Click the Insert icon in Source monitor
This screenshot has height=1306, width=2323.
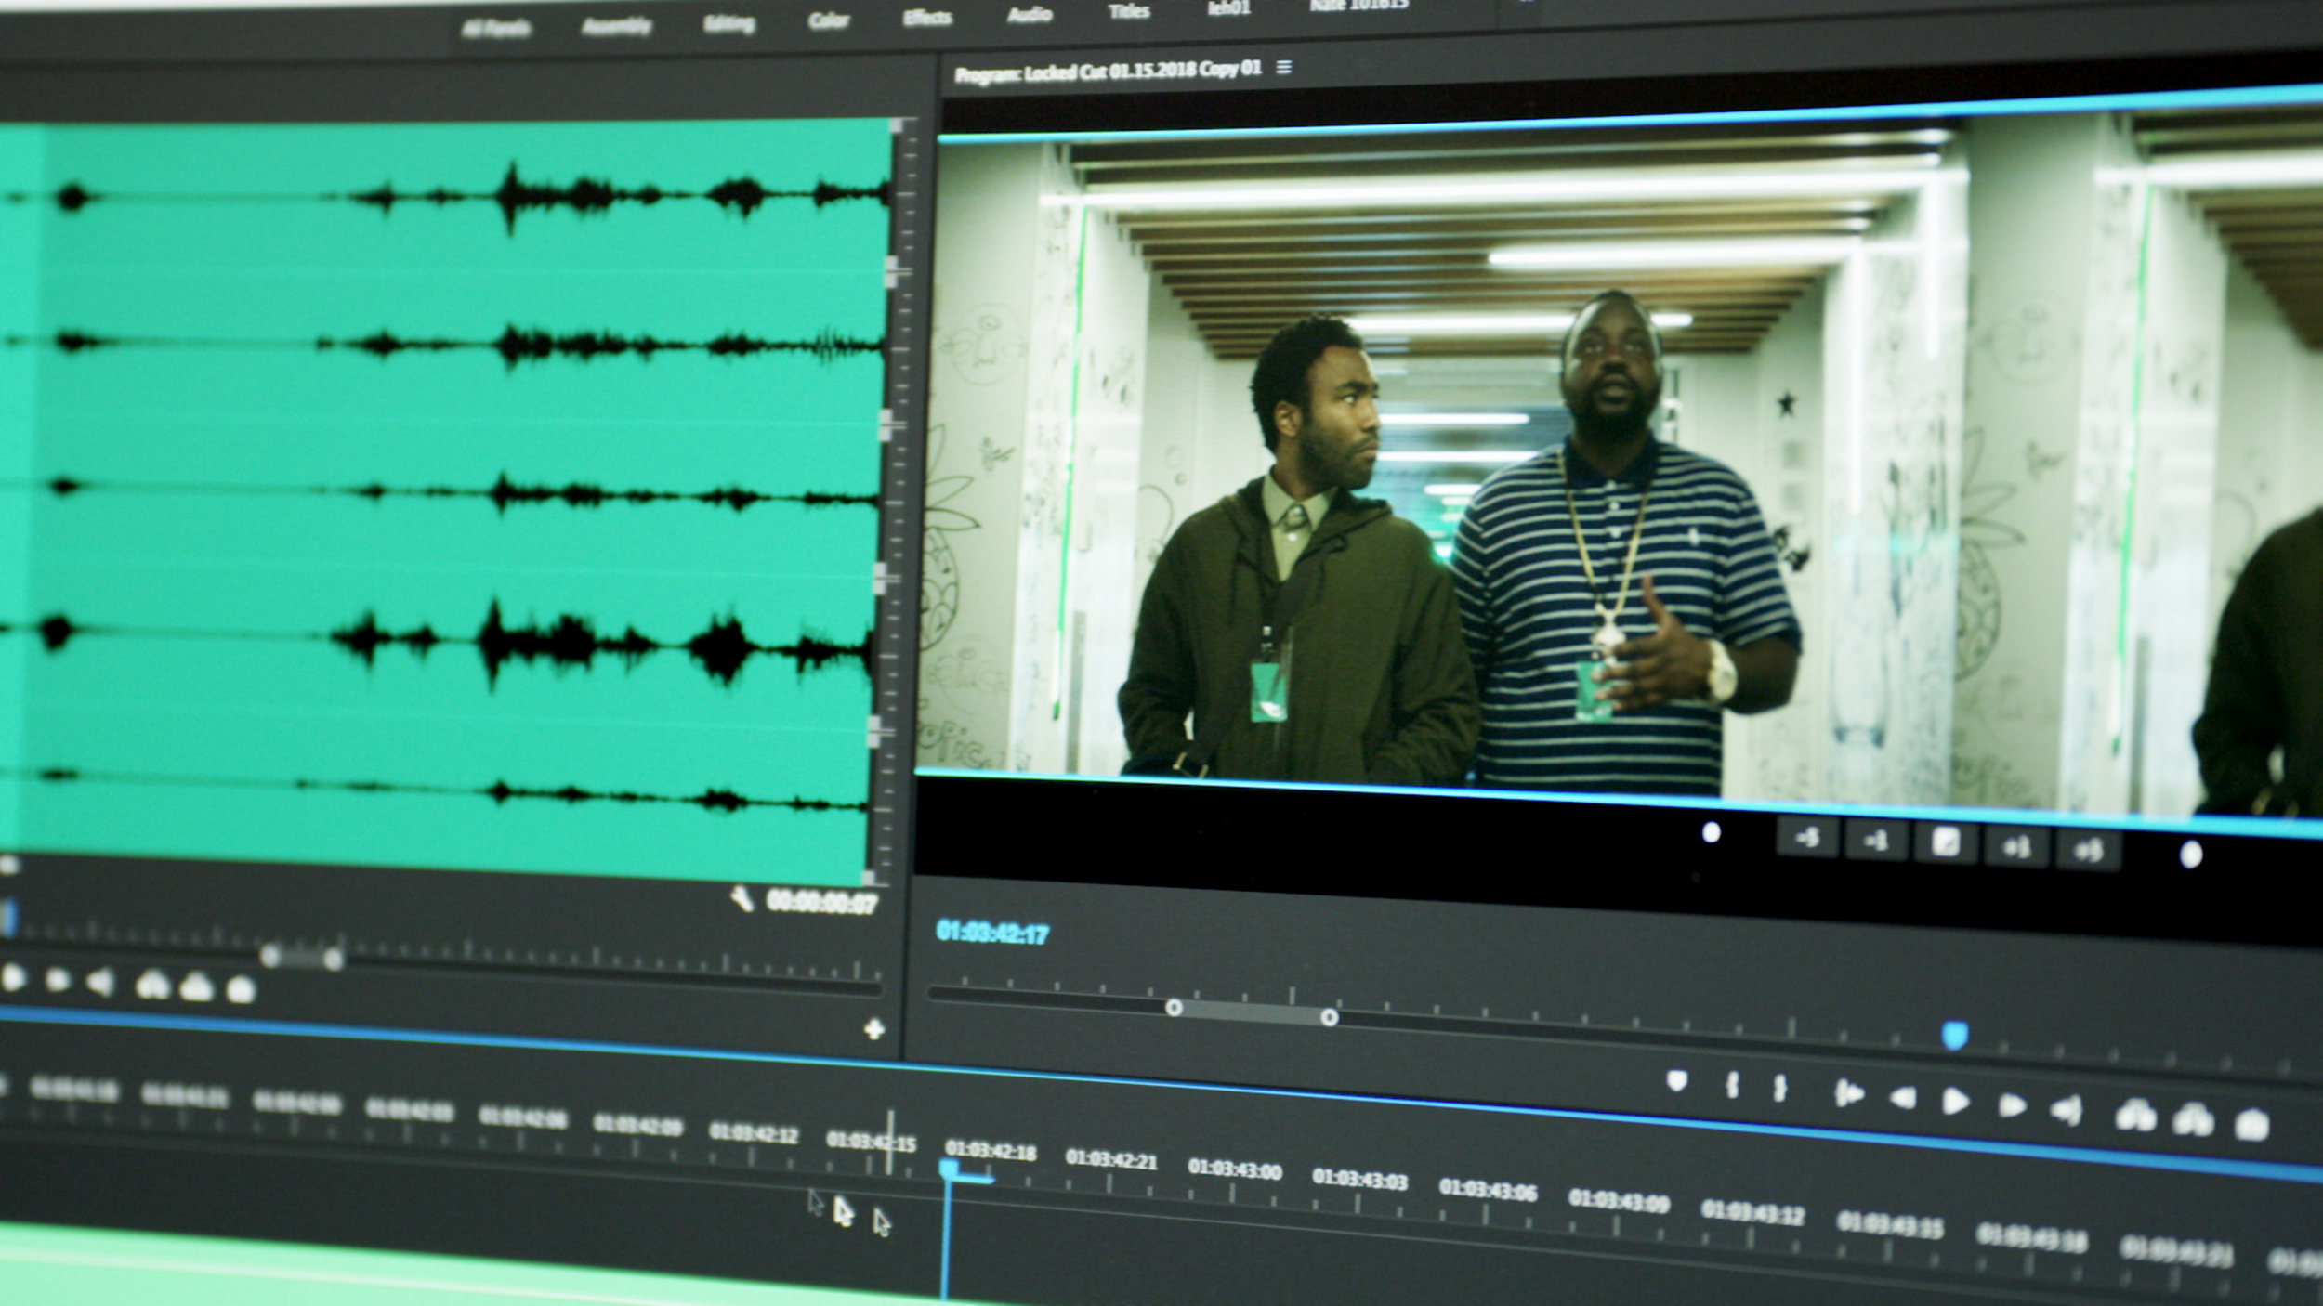point(153,985)
